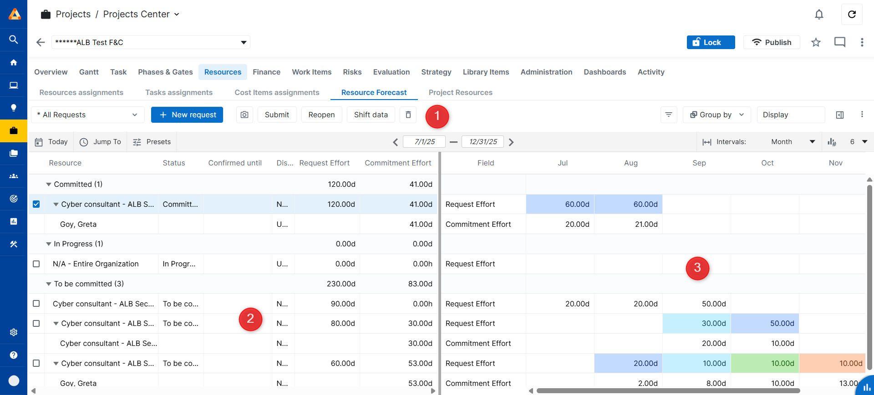Open the Project Resources subtab
Screen dimensions: 874x395
[460, 92]
